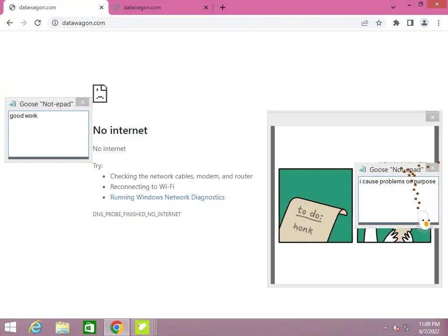Click the sad page error icon

pos(100,94)
